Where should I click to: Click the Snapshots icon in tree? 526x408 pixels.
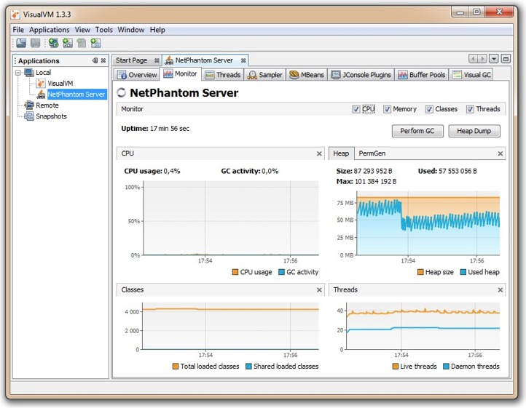[29, 116]
